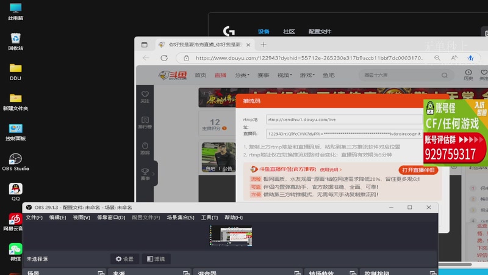Click the OBS 滤镜 filters button
Screen dimensions: 488x275
tap(156, 258)
